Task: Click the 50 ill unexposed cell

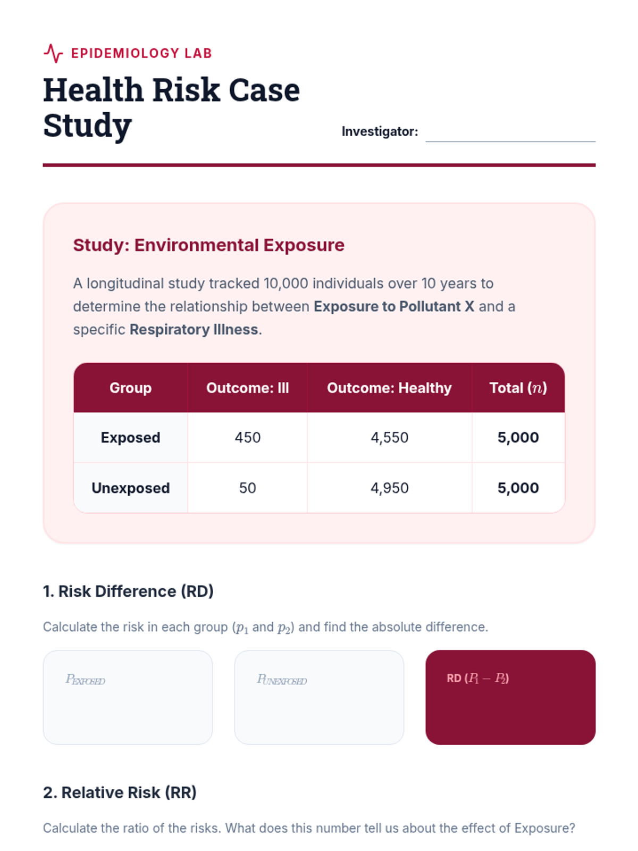Action: [x=247, y=488]
